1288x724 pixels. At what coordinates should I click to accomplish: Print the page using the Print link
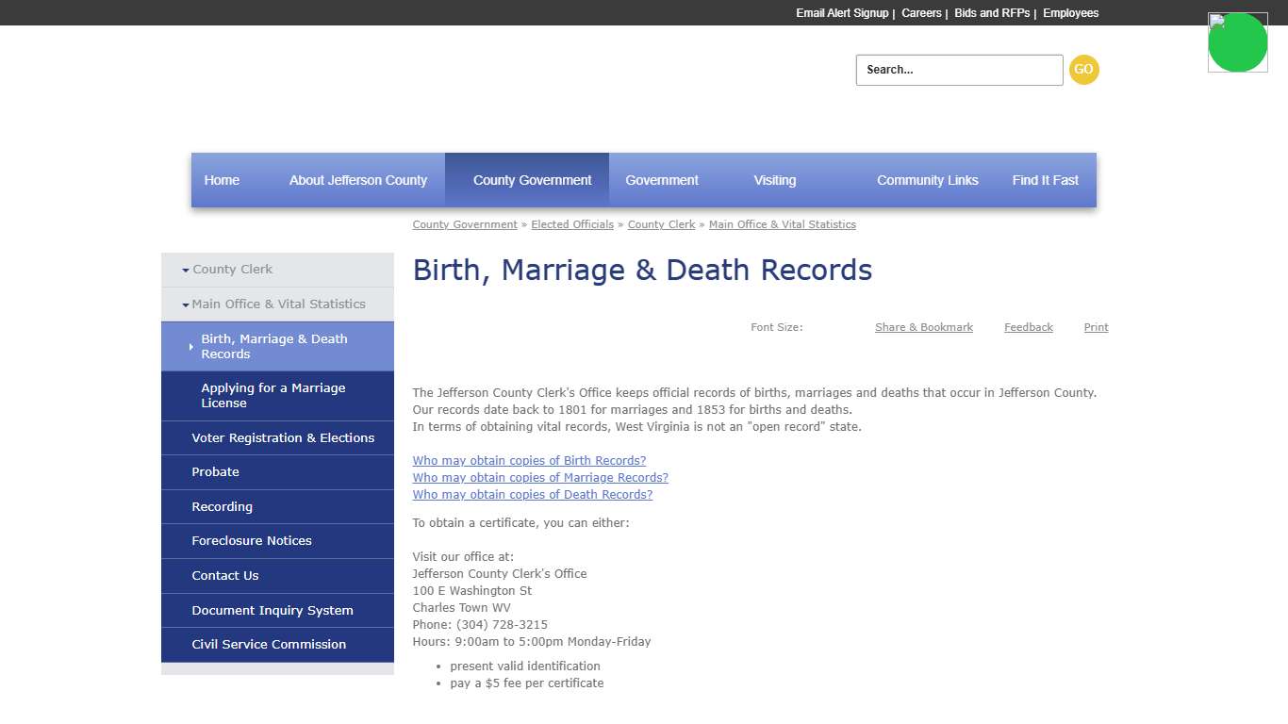(1096, 327)
